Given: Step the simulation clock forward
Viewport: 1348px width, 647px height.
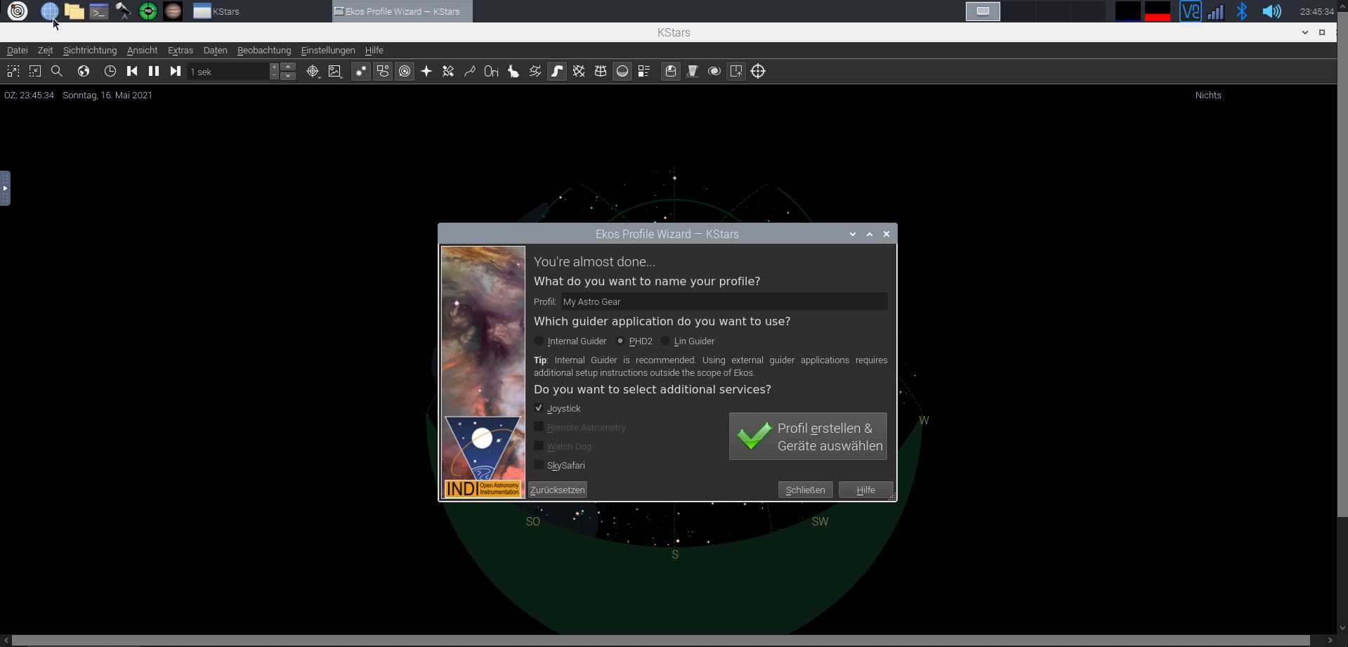Looking at the screenshot, I should (176, 71).
